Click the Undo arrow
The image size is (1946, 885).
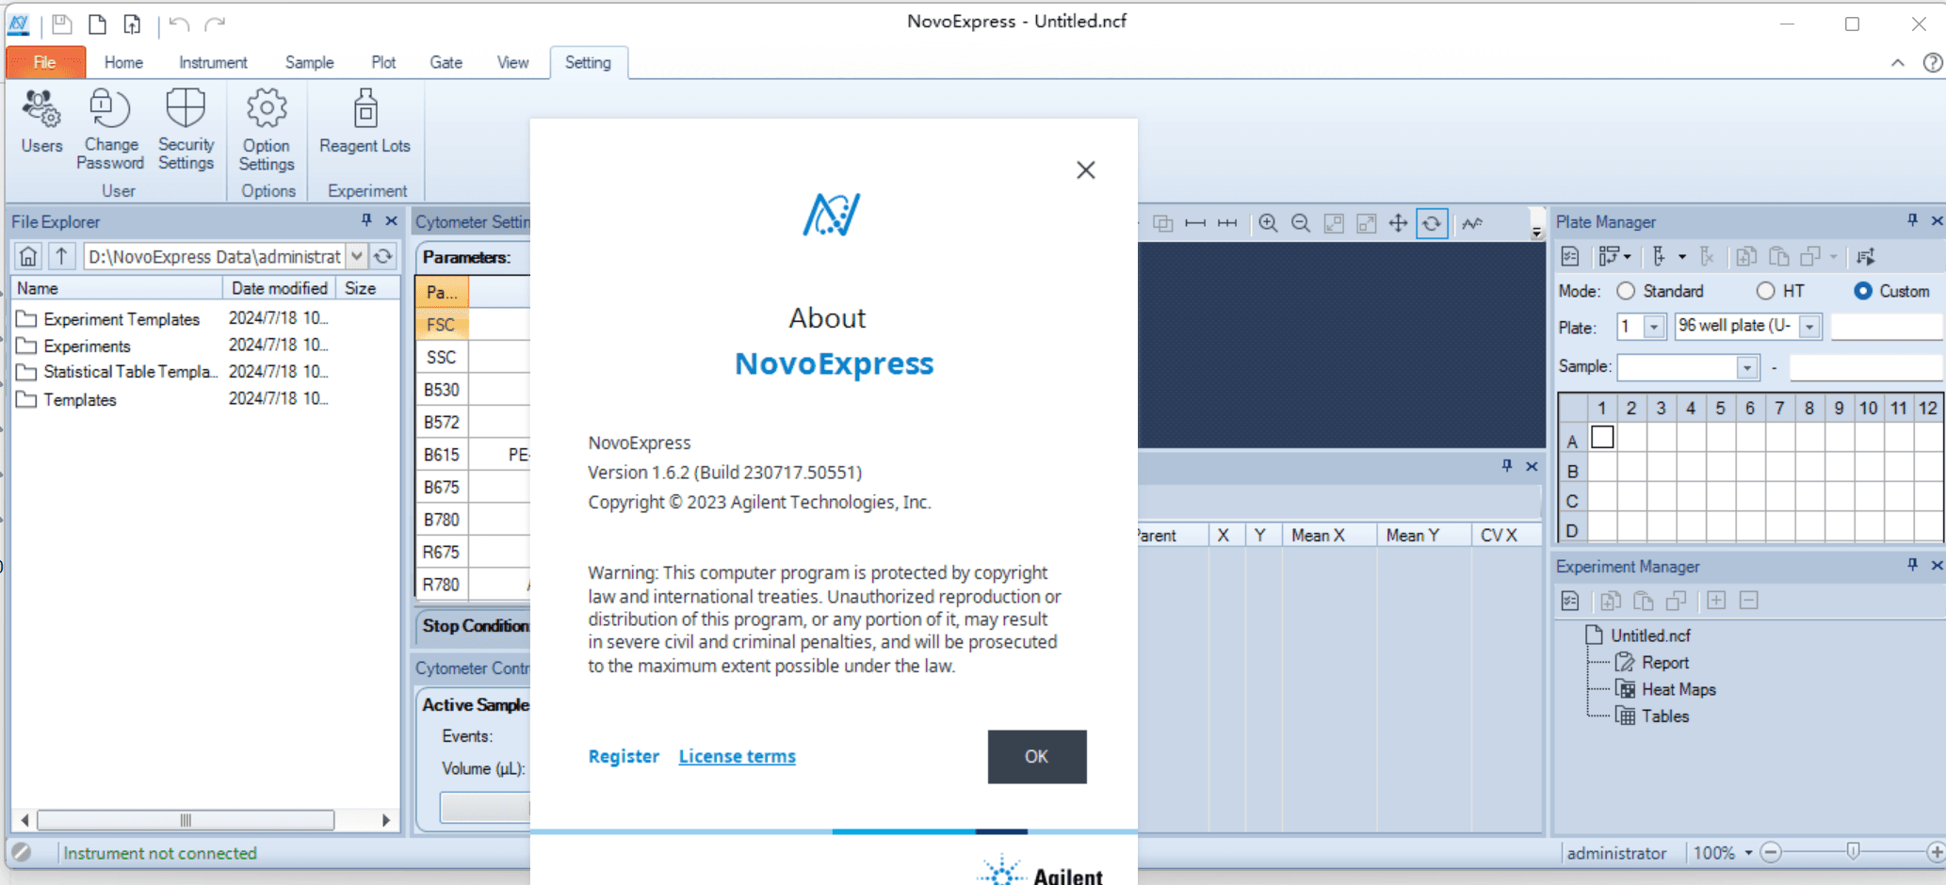point(179,24)
